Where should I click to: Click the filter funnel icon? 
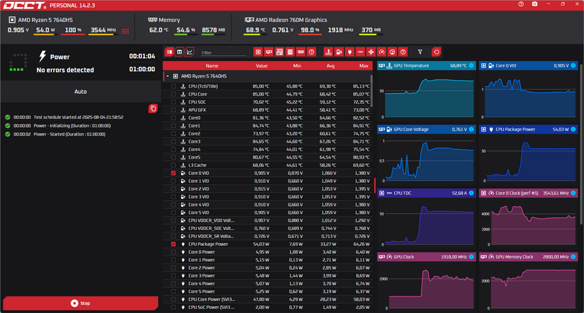coord(420,52)
